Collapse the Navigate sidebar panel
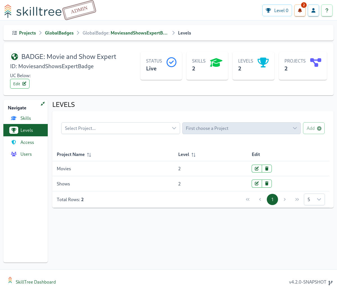337x292 pixels. click(x=43, y=104)
